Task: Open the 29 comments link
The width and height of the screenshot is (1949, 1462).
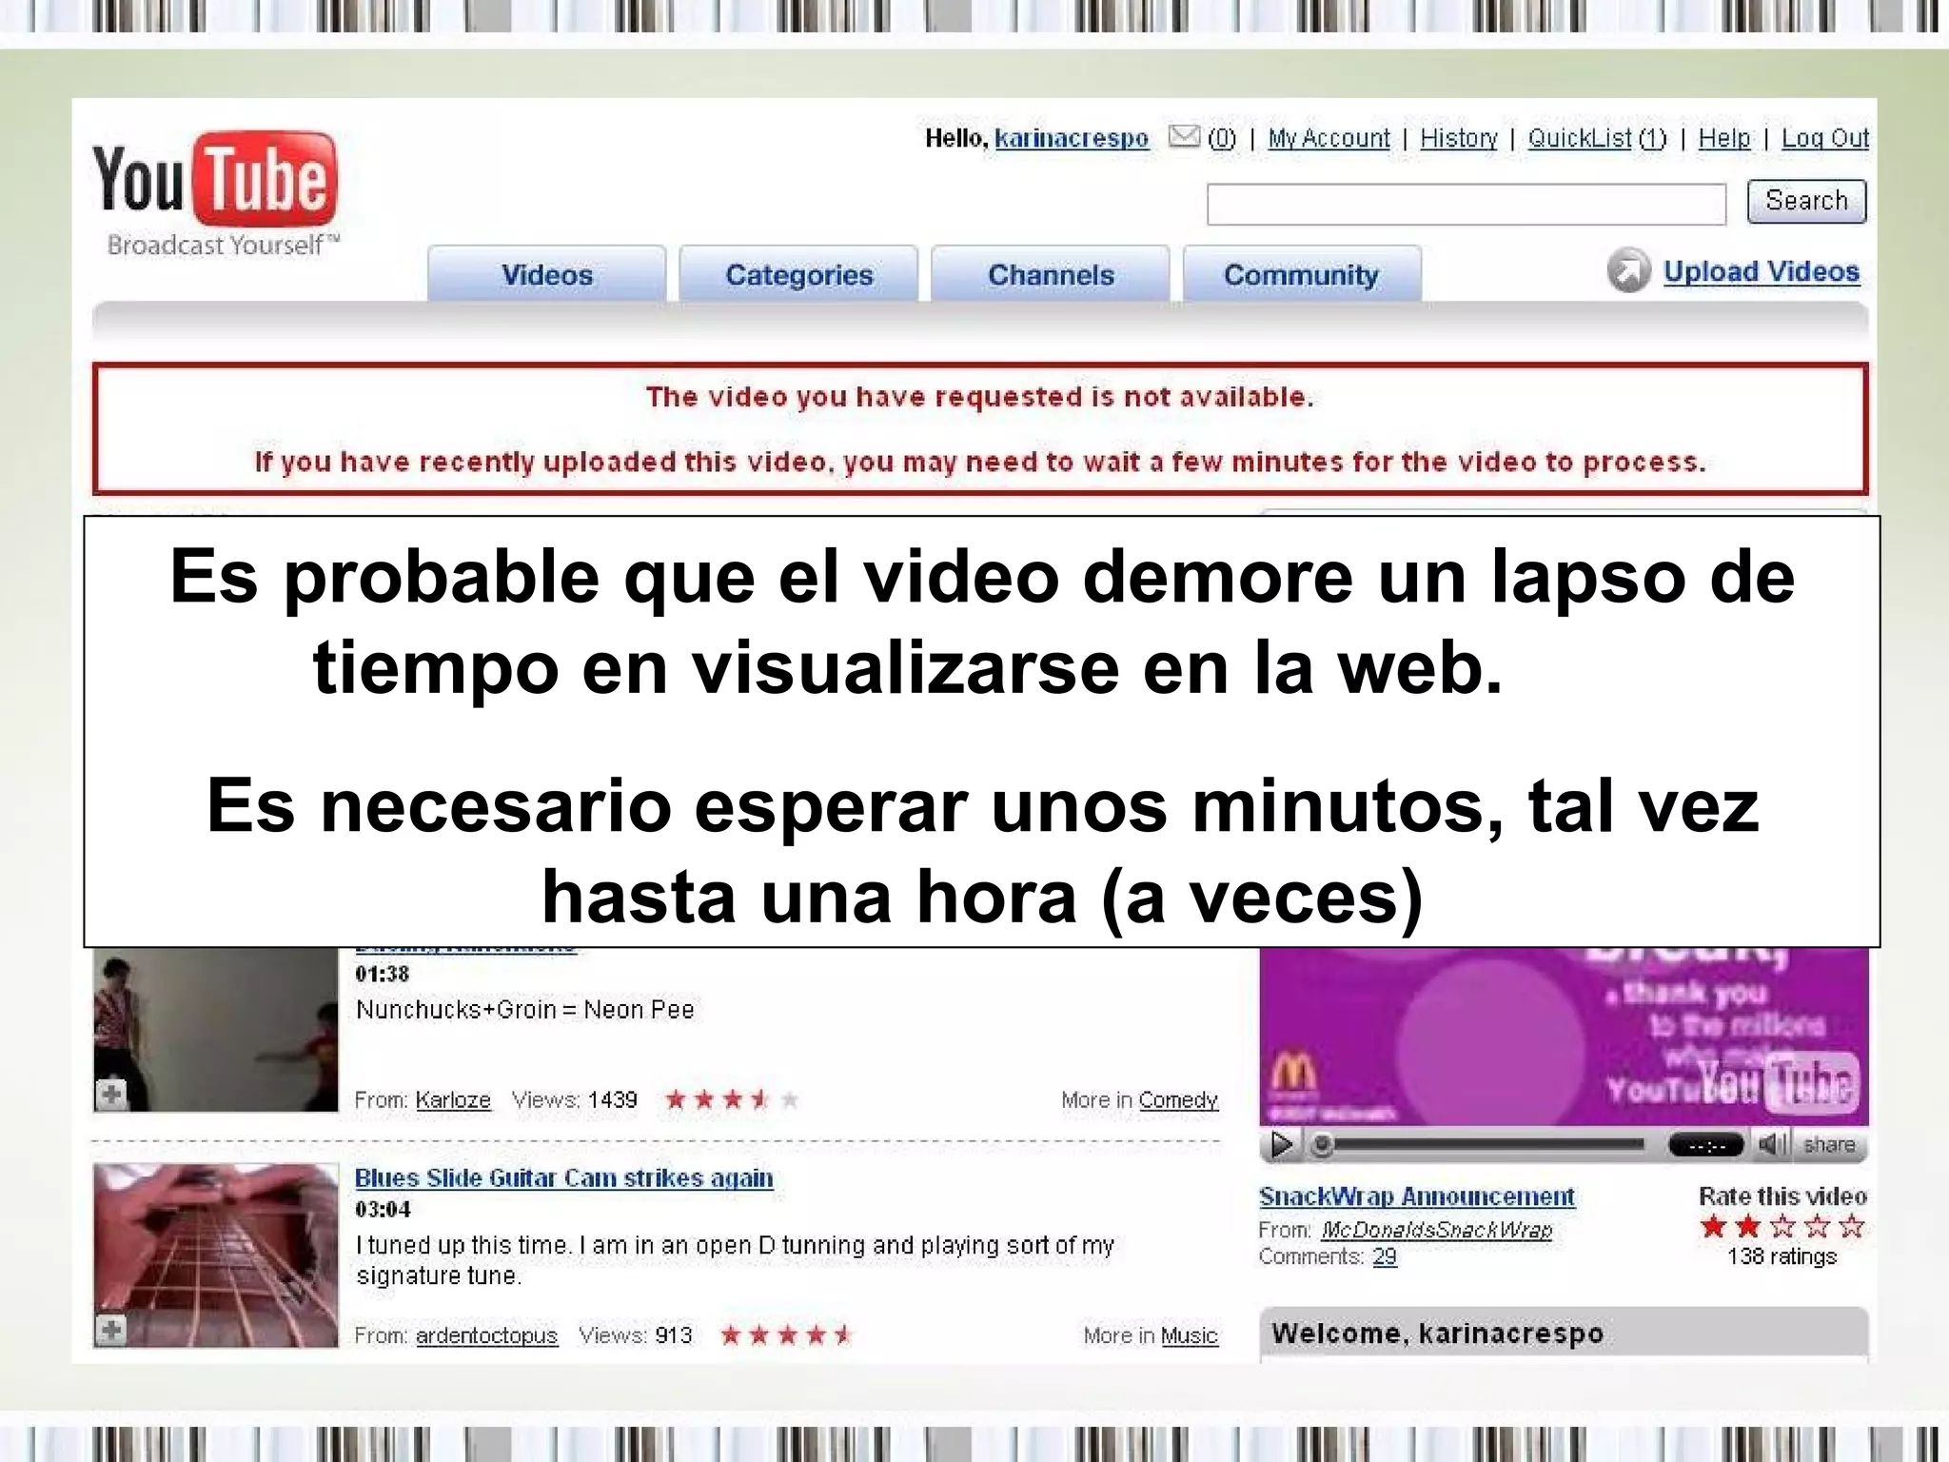Action: pos(1385,1256)
